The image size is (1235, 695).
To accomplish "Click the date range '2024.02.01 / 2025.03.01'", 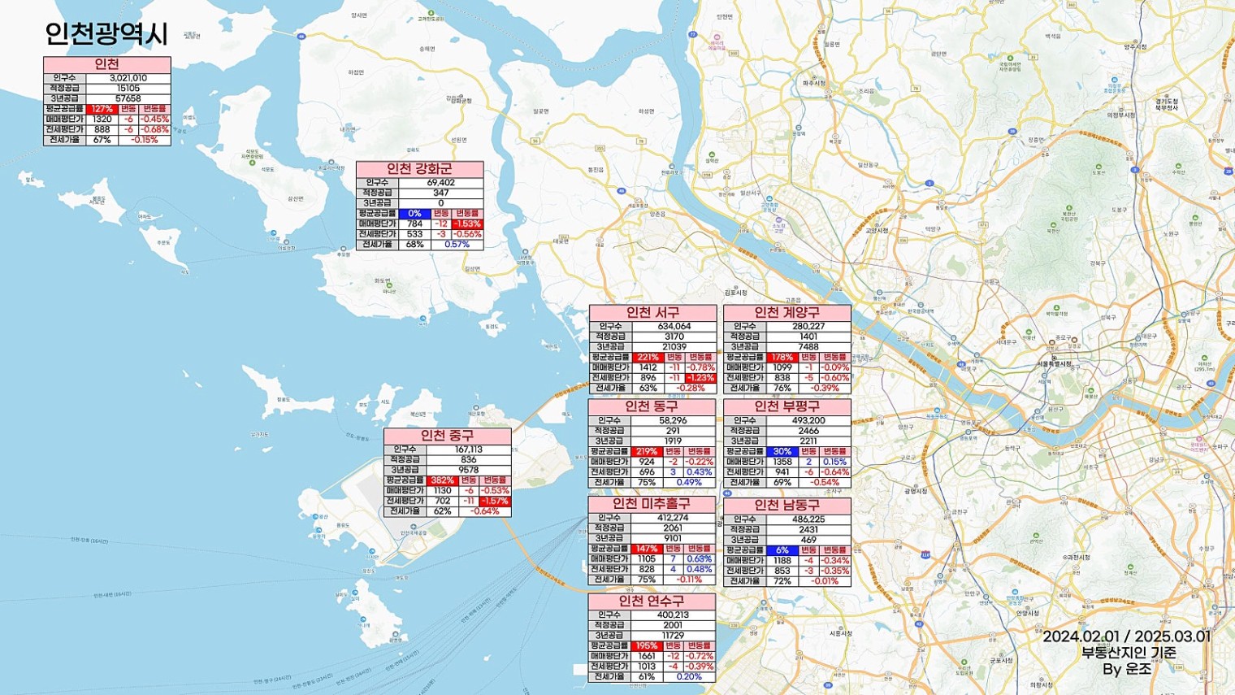I will pos(1127,636).
